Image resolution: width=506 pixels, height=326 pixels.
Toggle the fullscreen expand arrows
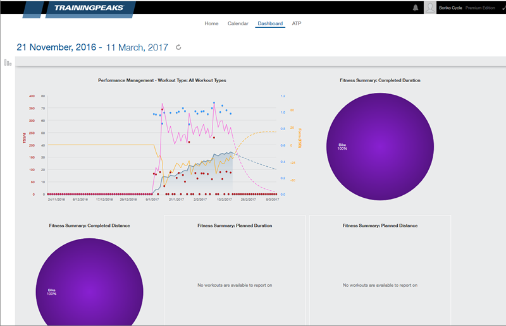[x=503, y=8]
